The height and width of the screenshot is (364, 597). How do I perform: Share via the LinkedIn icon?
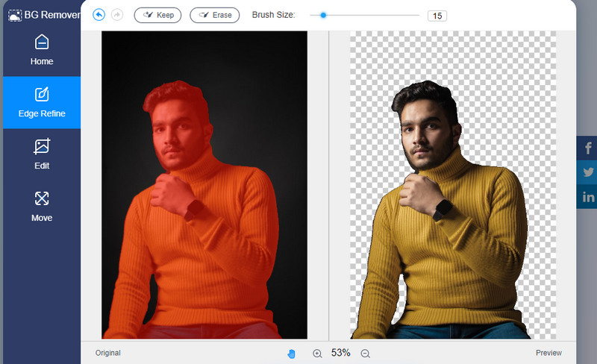(588, 197)
